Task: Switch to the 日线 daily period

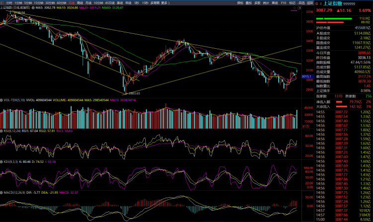Action: point(71,2)
